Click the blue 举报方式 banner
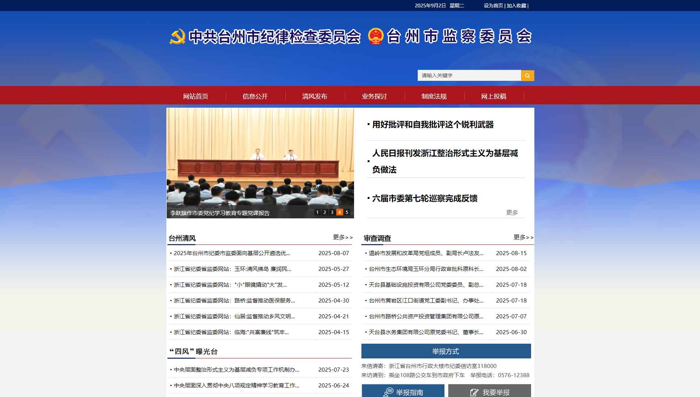700x397 pixels. [446, 351]
